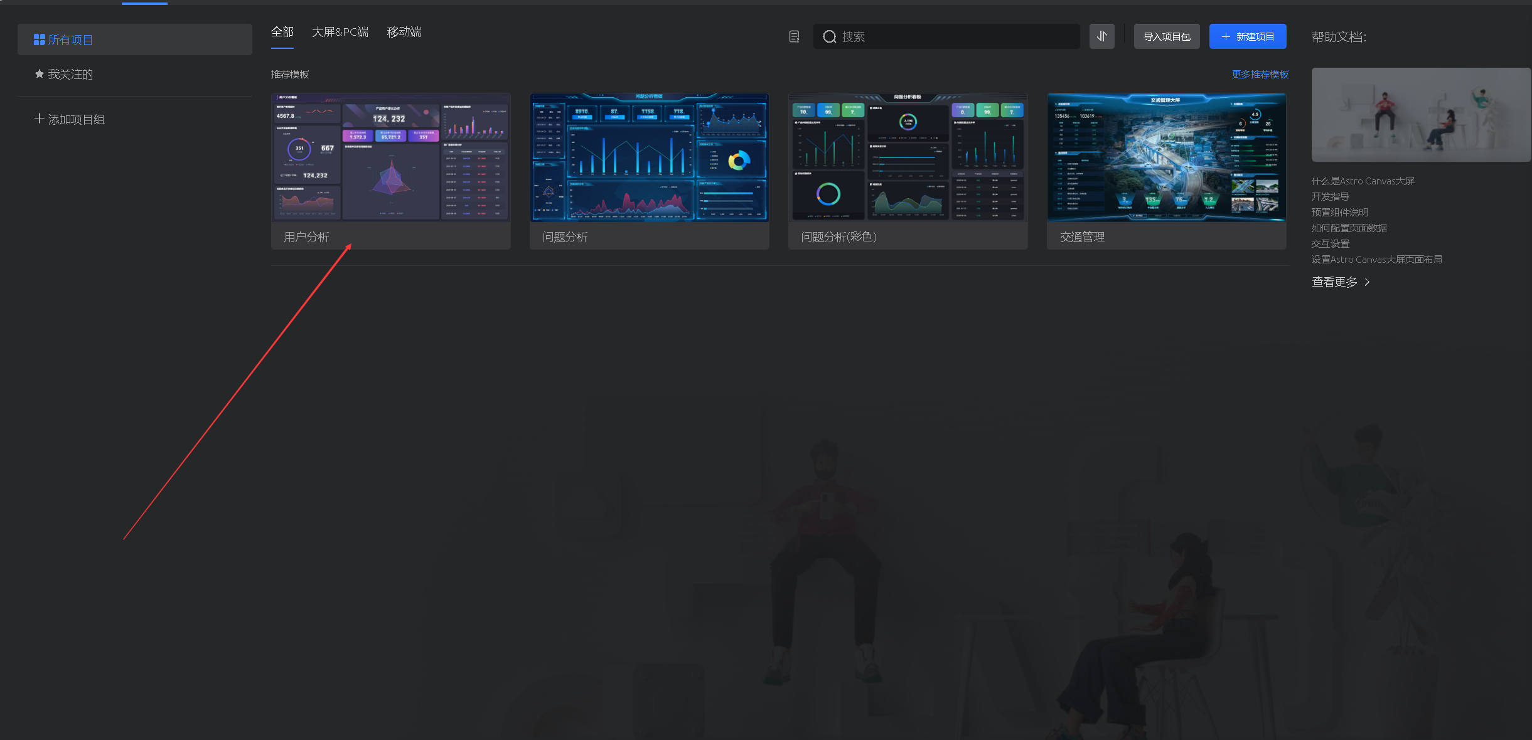
Task: Open the 如何配置页面数据 help link
Action: coord(1349,228)
